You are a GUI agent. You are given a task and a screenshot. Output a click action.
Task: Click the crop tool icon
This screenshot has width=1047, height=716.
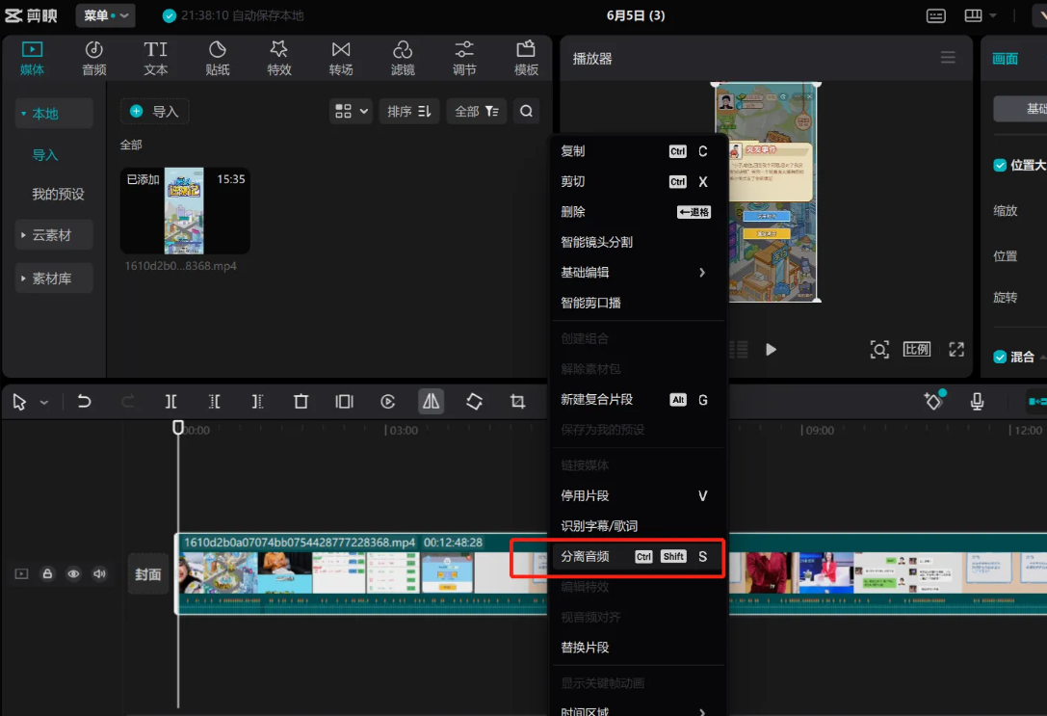[517, 402]
